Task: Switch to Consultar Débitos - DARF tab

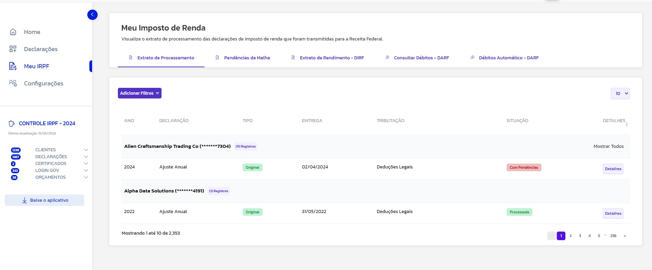Action: 417,58
